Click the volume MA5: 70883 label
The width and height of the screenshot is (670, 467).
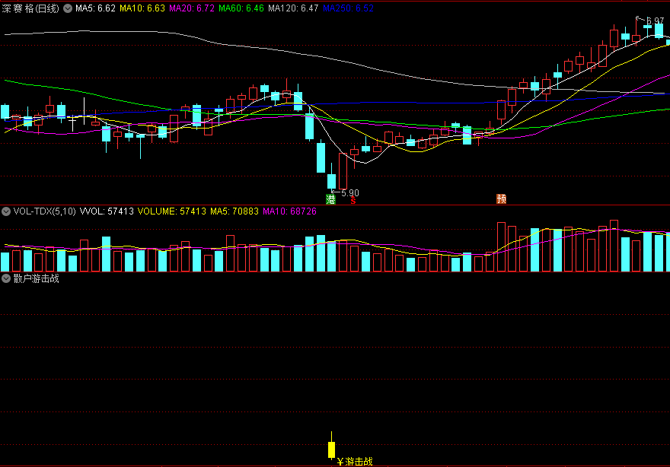click(x=234, y=211)
